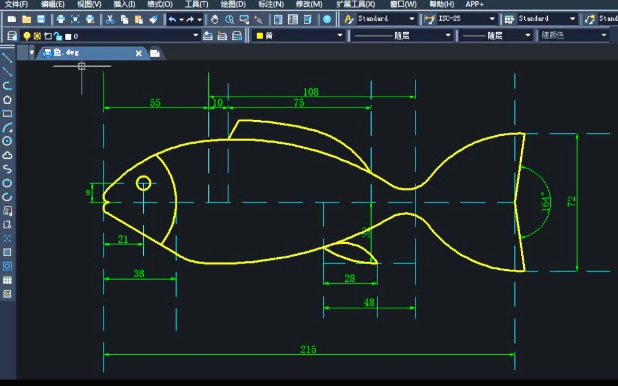Select the Spline tool
The width and height of the screenshot is (618, 386).
7,169
